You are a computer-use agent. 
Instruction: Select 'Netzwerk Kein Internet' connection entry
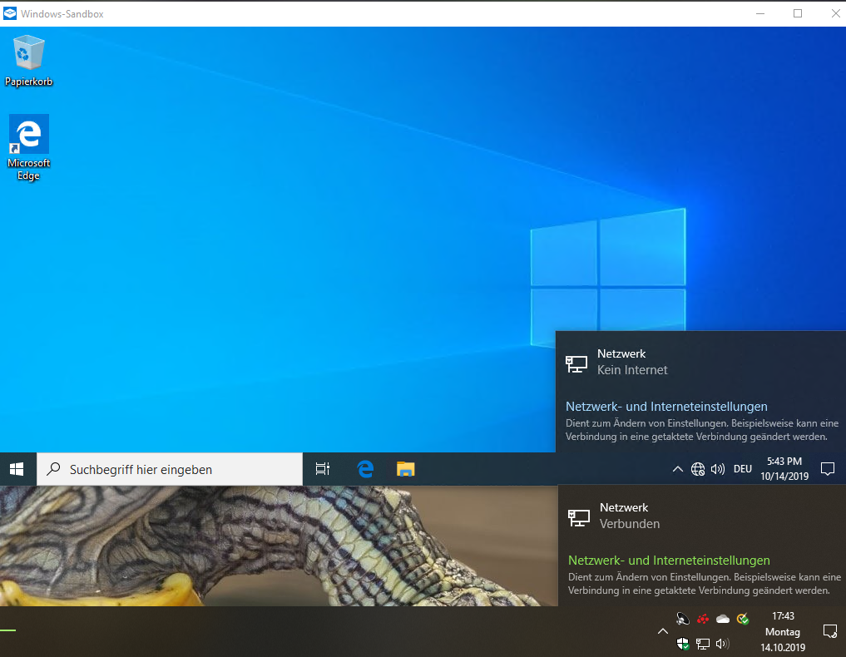click(x=701, y=363)
